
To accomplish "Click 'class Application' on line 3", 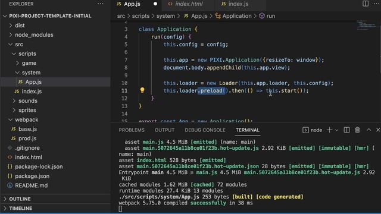I will (x=165, y=29).
